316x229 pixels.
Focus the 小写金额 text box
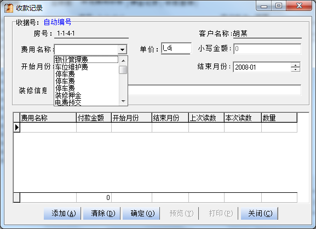[x=267, y=49]
